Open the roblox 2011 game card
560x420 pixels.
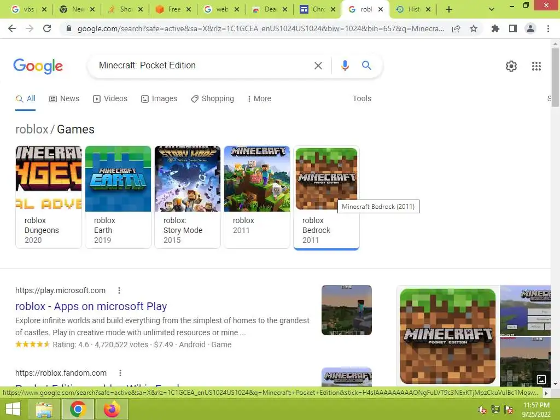(x=257, y=197)
